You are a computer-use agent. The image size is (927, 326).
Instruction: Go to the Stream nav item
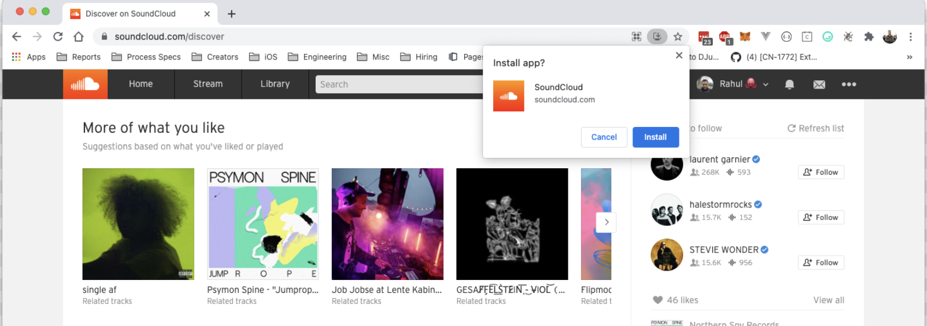208,84
